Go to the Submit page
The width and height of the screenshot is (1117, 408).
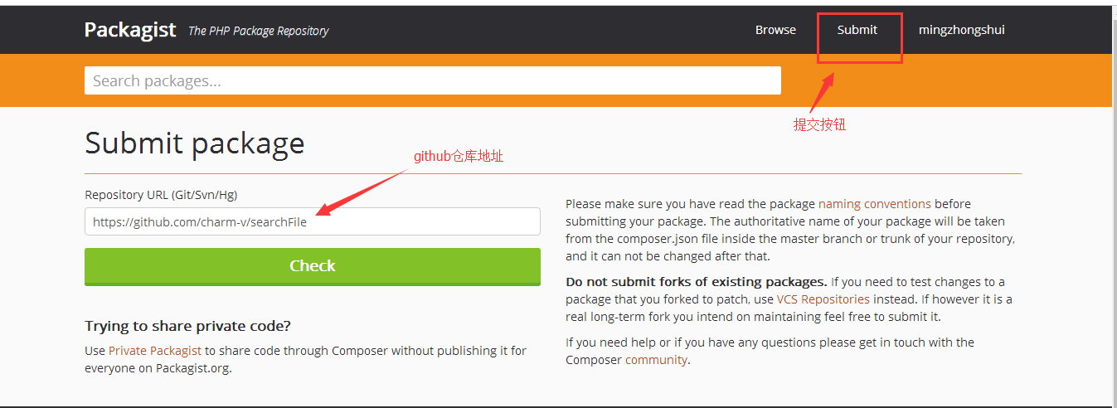(x=857, y=30)
